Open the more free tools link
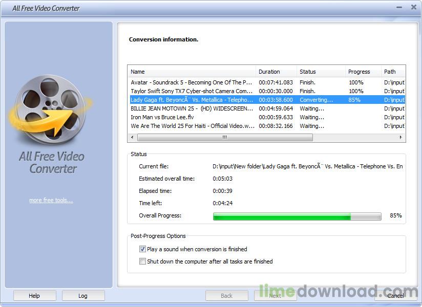The image size is (422, 307). (51, 200)
